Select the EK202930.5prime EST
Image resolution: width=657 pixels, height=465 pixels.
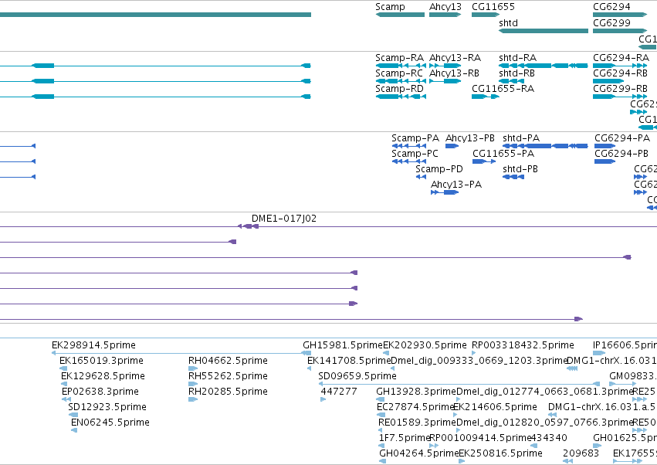click(x=385, y=353)
